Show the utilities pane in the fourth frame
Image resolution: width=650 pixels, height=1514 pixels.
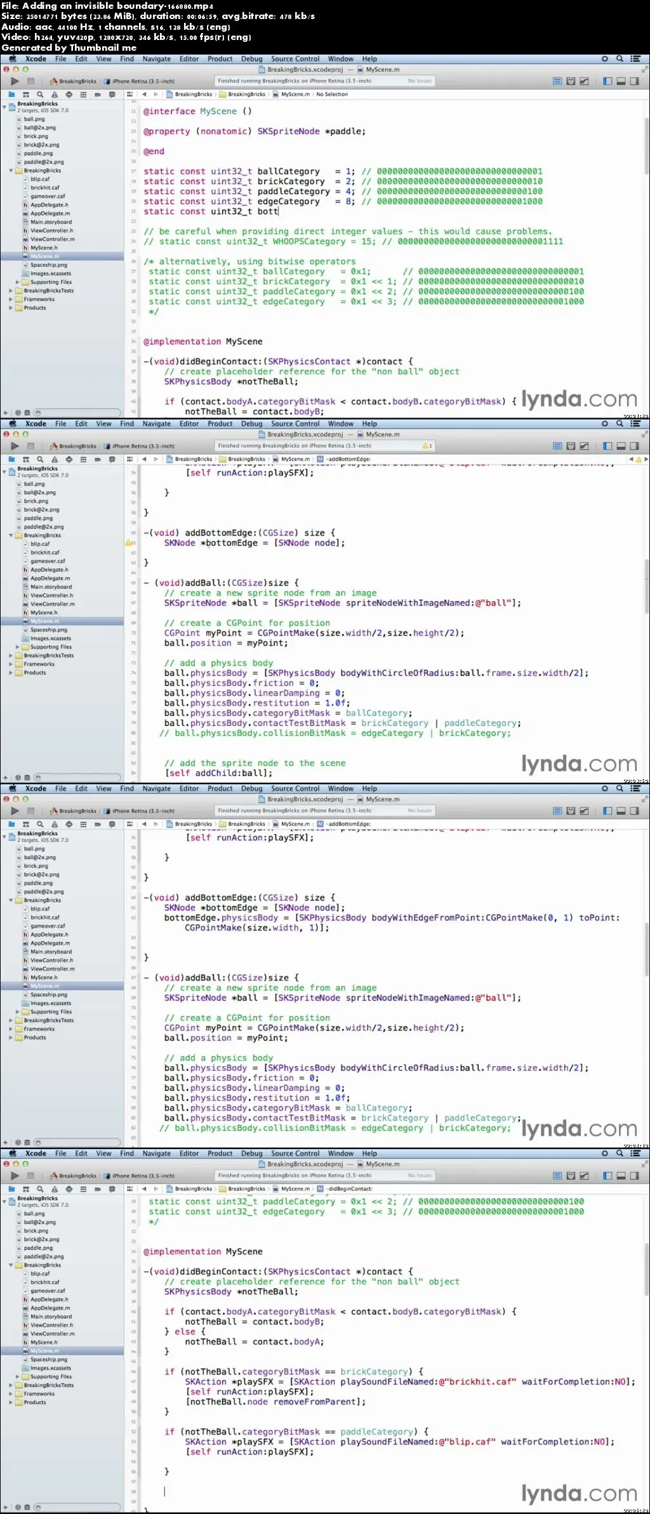pos(634,1176)
